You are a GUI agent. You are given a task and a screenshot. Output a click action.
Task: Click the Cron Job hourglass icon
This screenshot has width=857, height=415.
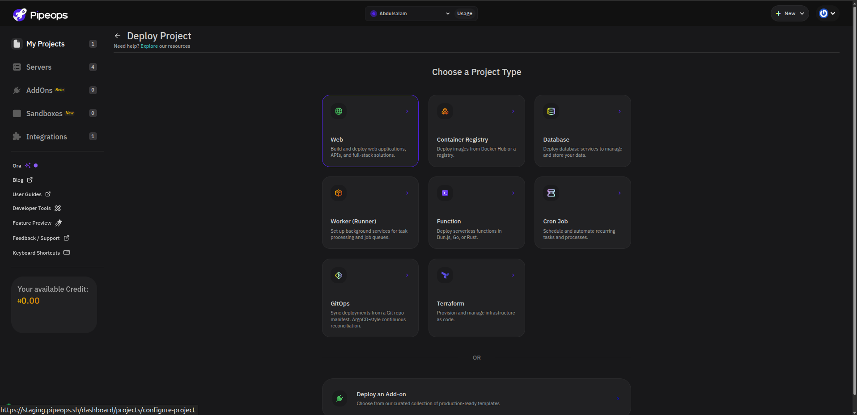point(551,193)
